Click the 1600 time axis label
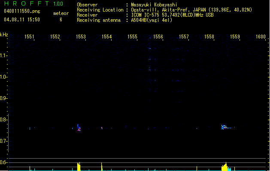 coord(261,37)
